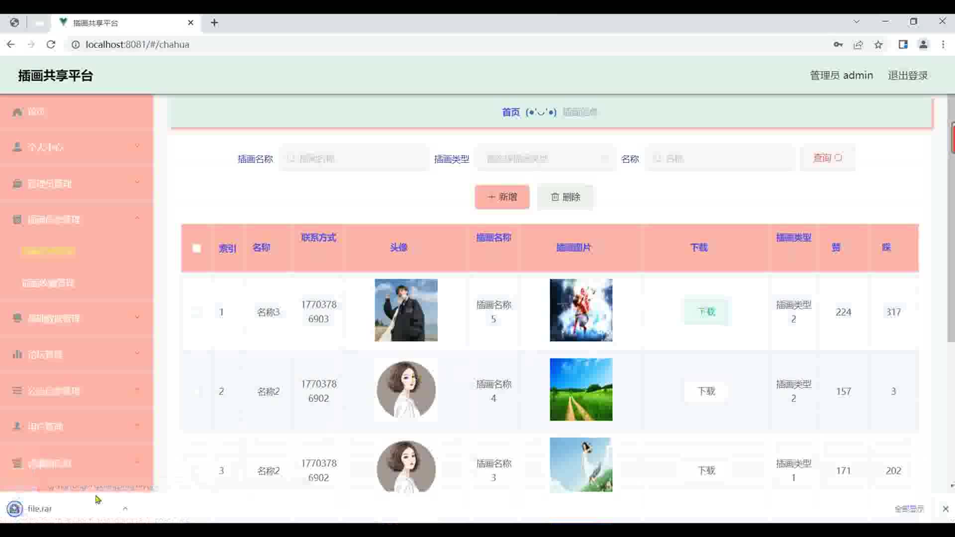Open the 插画类型 filter dropdown
This screenshot has width=955, height=537.
click(x=546, y=159)
